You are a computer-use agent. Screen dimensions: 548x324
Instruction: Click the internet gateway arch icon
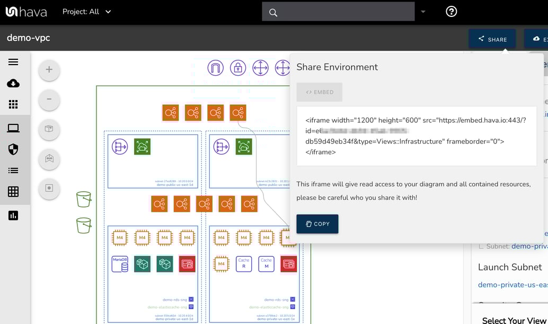[x=216, y=68]
